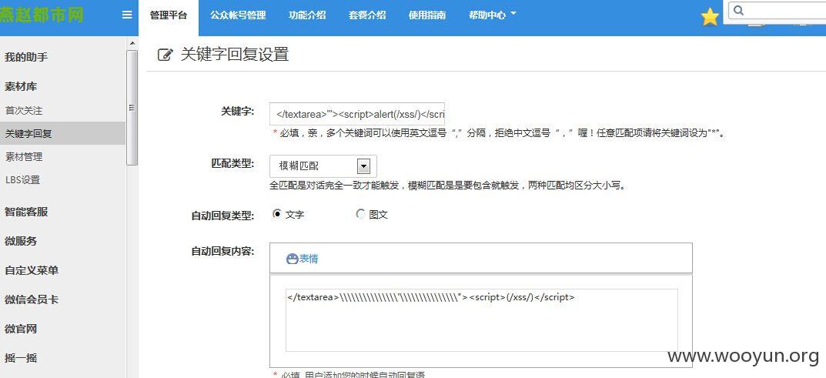
Task: Click the sidebar vertical scrollbar thumb
Action: tap(132, 108)
